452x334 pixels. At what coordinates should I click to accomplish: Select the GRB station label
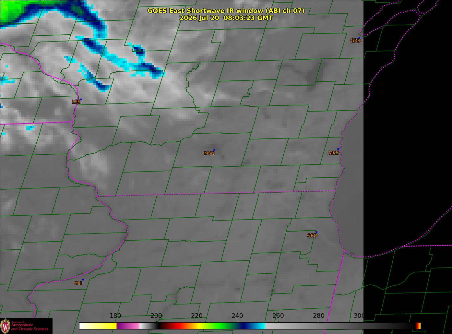coord(355,41)
